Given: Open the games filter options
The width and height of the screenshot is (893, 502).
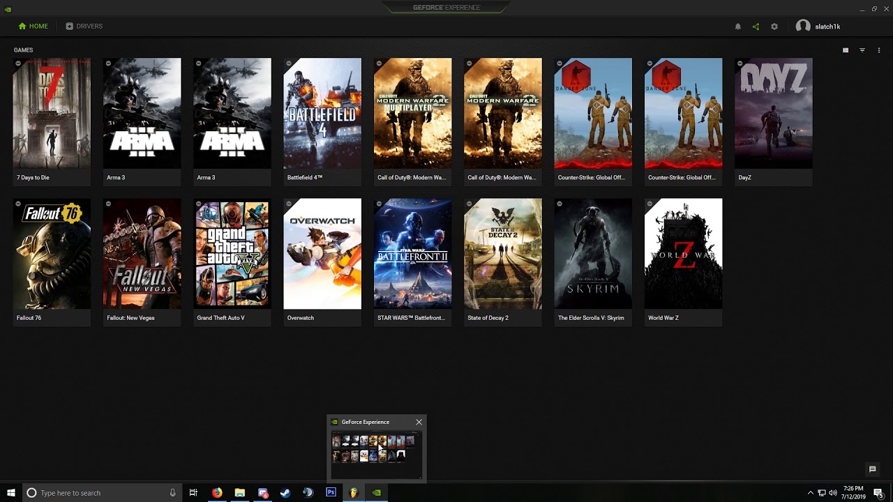Looking at the screenshot, I should coord(862,50).
